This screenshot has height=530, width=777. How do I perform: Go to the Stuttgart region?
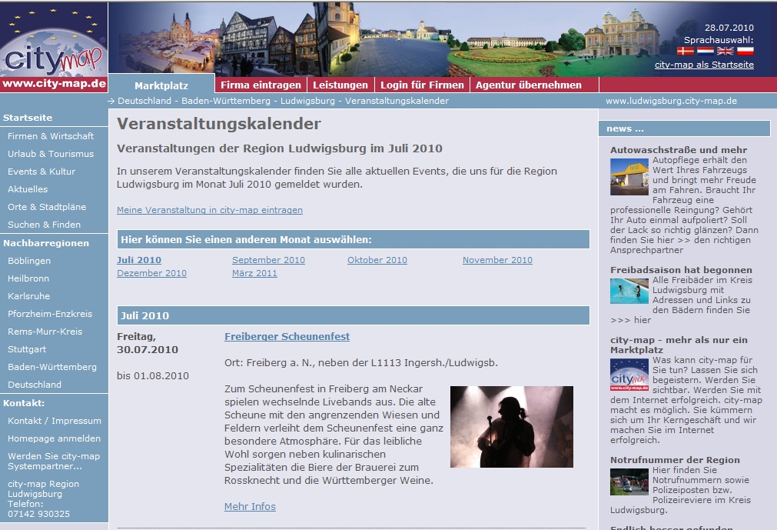(x=27, y=349)
